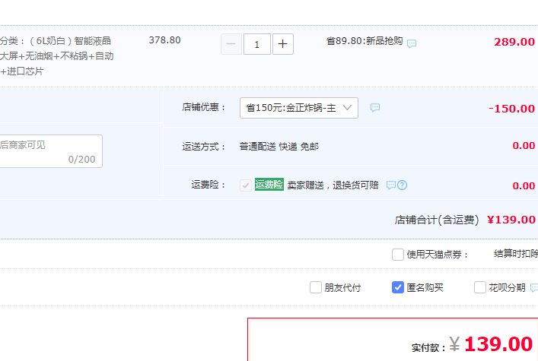Viewport: 538px width, 361px height.
Task: Click the -150.00 discount amount
Action: (511, 109)
